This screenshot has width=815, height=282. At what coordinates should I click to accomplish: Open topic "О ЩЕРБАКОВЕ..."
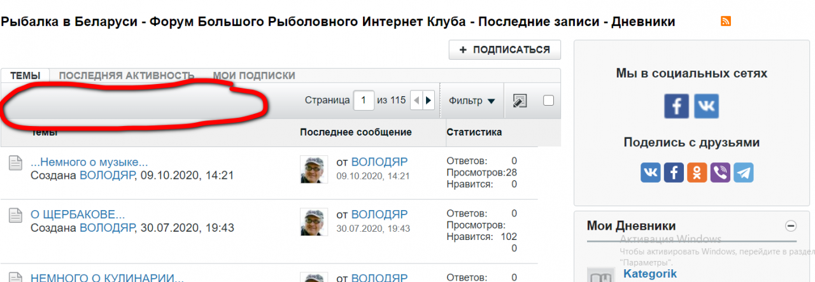coord(78,214)
